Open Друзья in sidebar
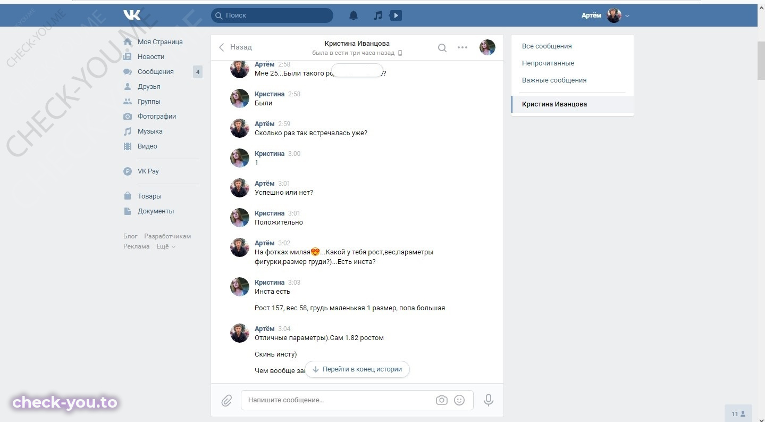765x422 pixels. point(149,87)
